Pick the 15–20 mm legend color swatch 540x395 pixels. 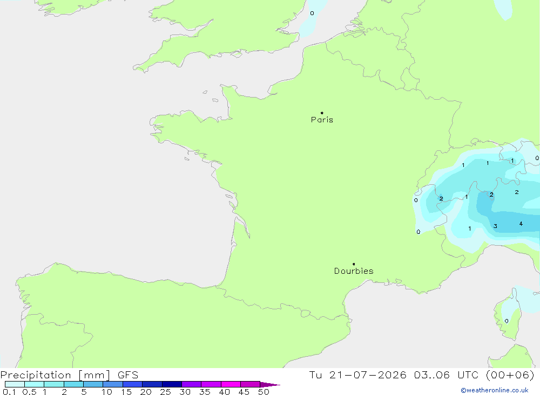click(133, 384)
